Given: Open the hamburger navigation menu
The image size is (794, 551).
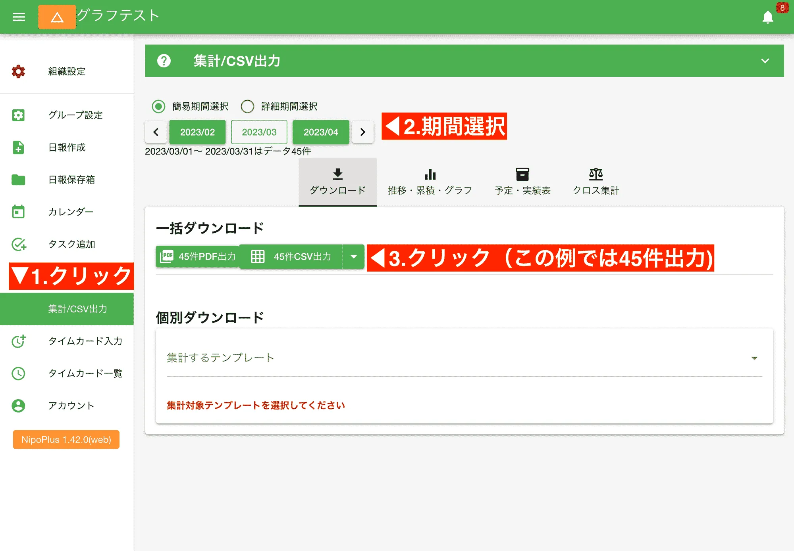Looking at the screenshot, I should (x=18, y=17).
